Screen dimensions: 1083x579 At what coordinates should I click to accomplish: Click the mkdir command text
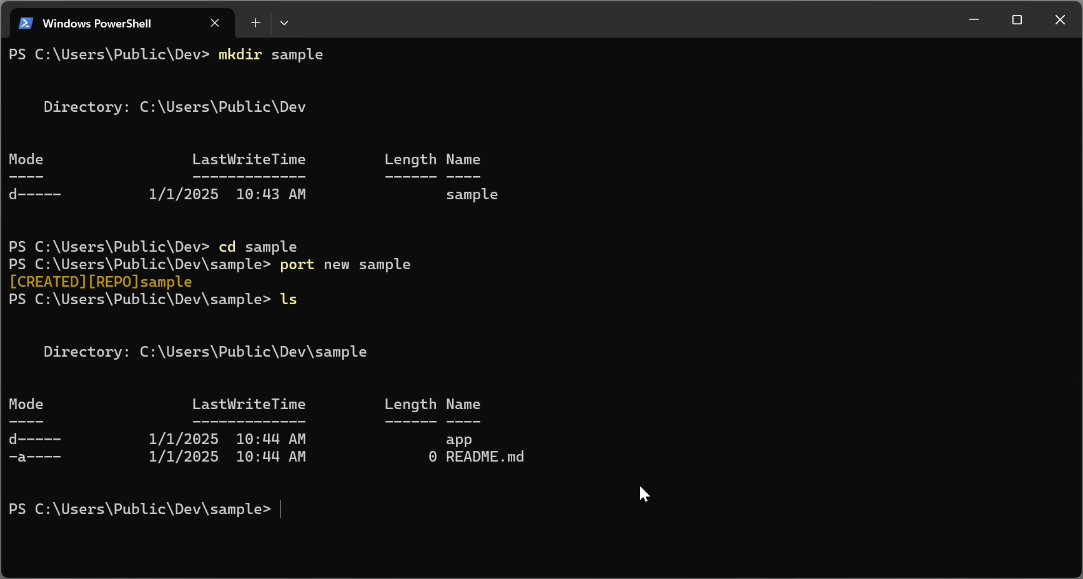[x=240, y=55]
